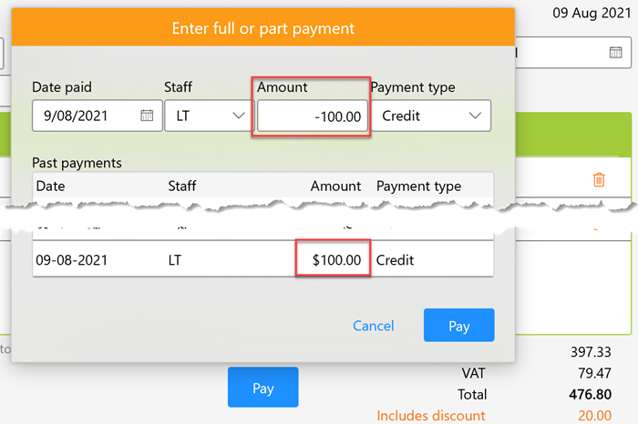Click the Payment type column header
Image resolution: width=638 pixels, height=424 pixels.
[x=418, y=186]
